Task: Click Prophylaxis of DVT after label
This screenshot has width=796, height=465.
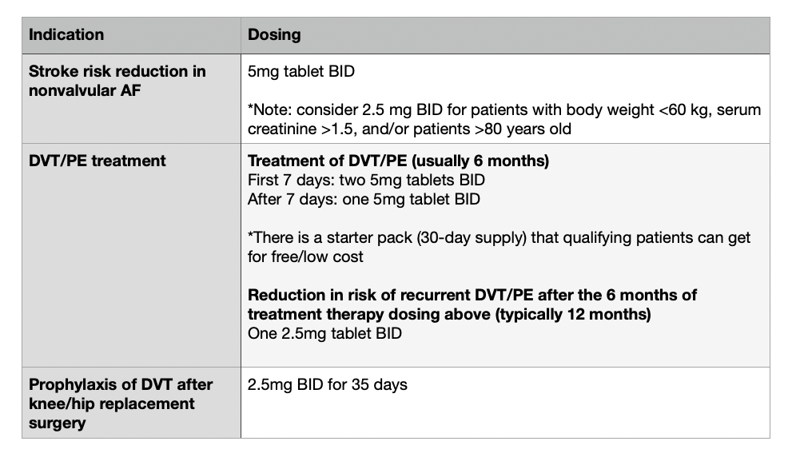Action: (121, 385)
